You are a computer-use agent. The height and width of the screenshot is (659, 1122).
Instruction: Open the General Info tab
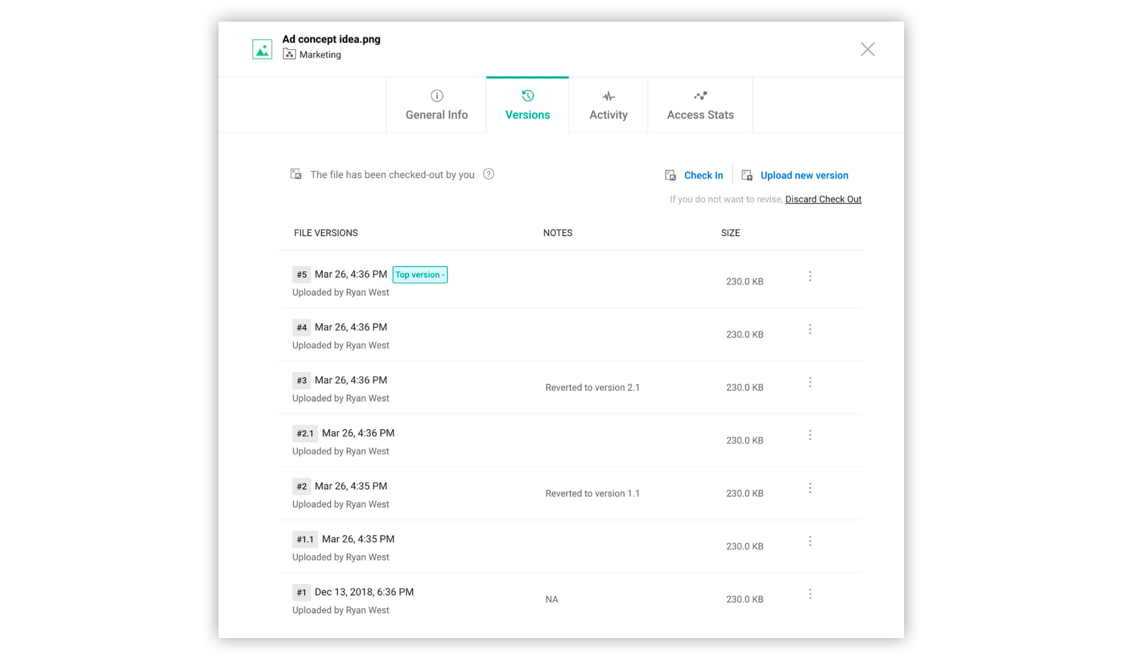coord(437,105)
